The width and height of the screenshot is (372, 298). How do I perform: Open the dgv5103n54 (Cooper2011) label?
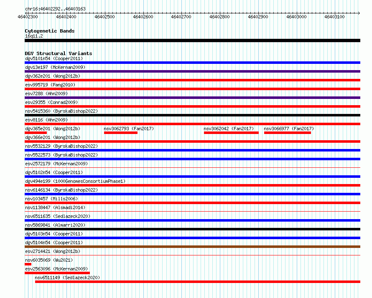[x=54, y=234]
